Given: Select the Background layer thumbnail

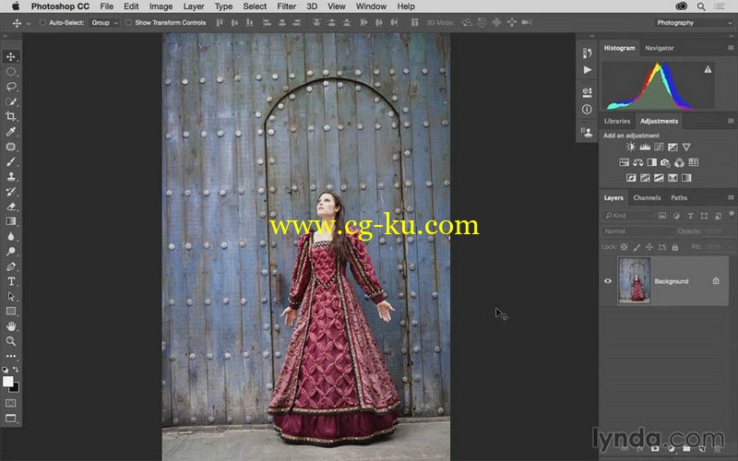Looking at the screenshot, I should pyautogui.click(x=634, y=281).
